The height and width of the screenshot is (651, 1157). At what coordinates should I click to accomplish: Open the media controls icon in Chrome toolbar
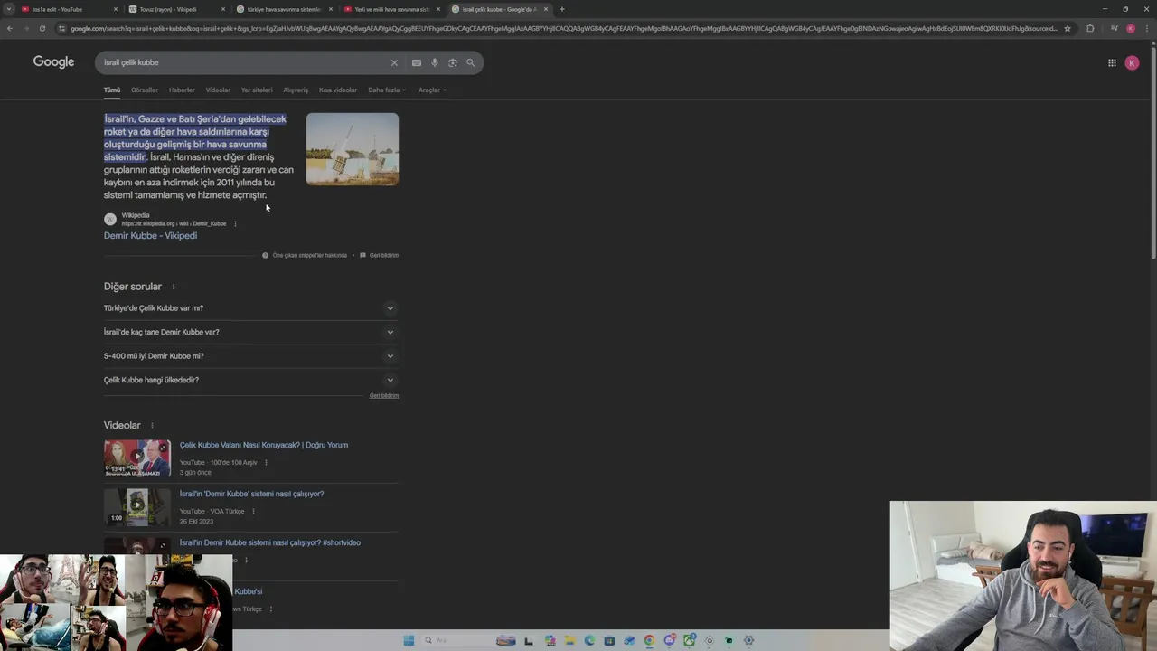[1114, 28]
